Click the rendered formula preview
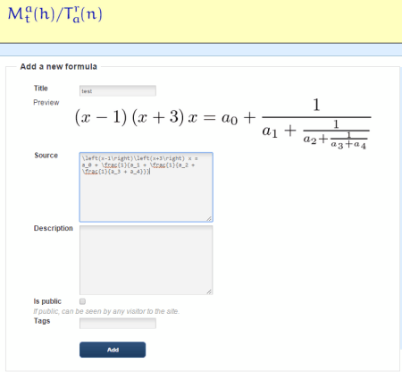 [x=222, y=123]
